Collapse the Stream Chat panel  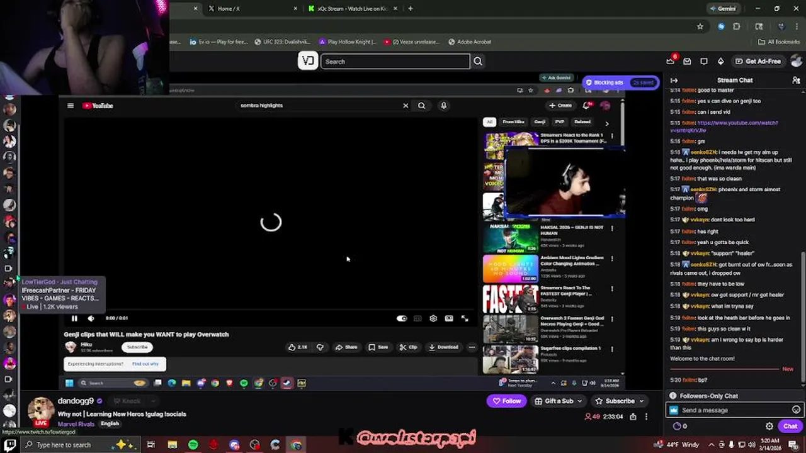point(674,81)
